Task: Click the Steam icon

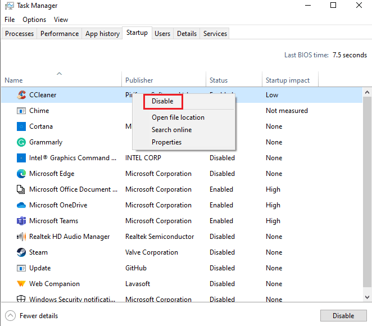Action: (21, 252)
